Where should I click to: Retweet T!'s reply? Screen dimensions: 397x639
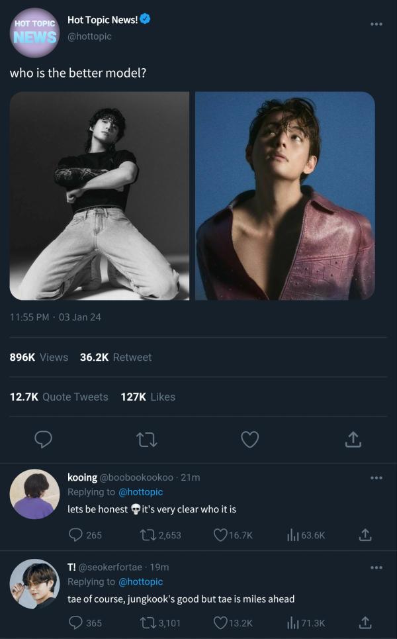[148, 622]
